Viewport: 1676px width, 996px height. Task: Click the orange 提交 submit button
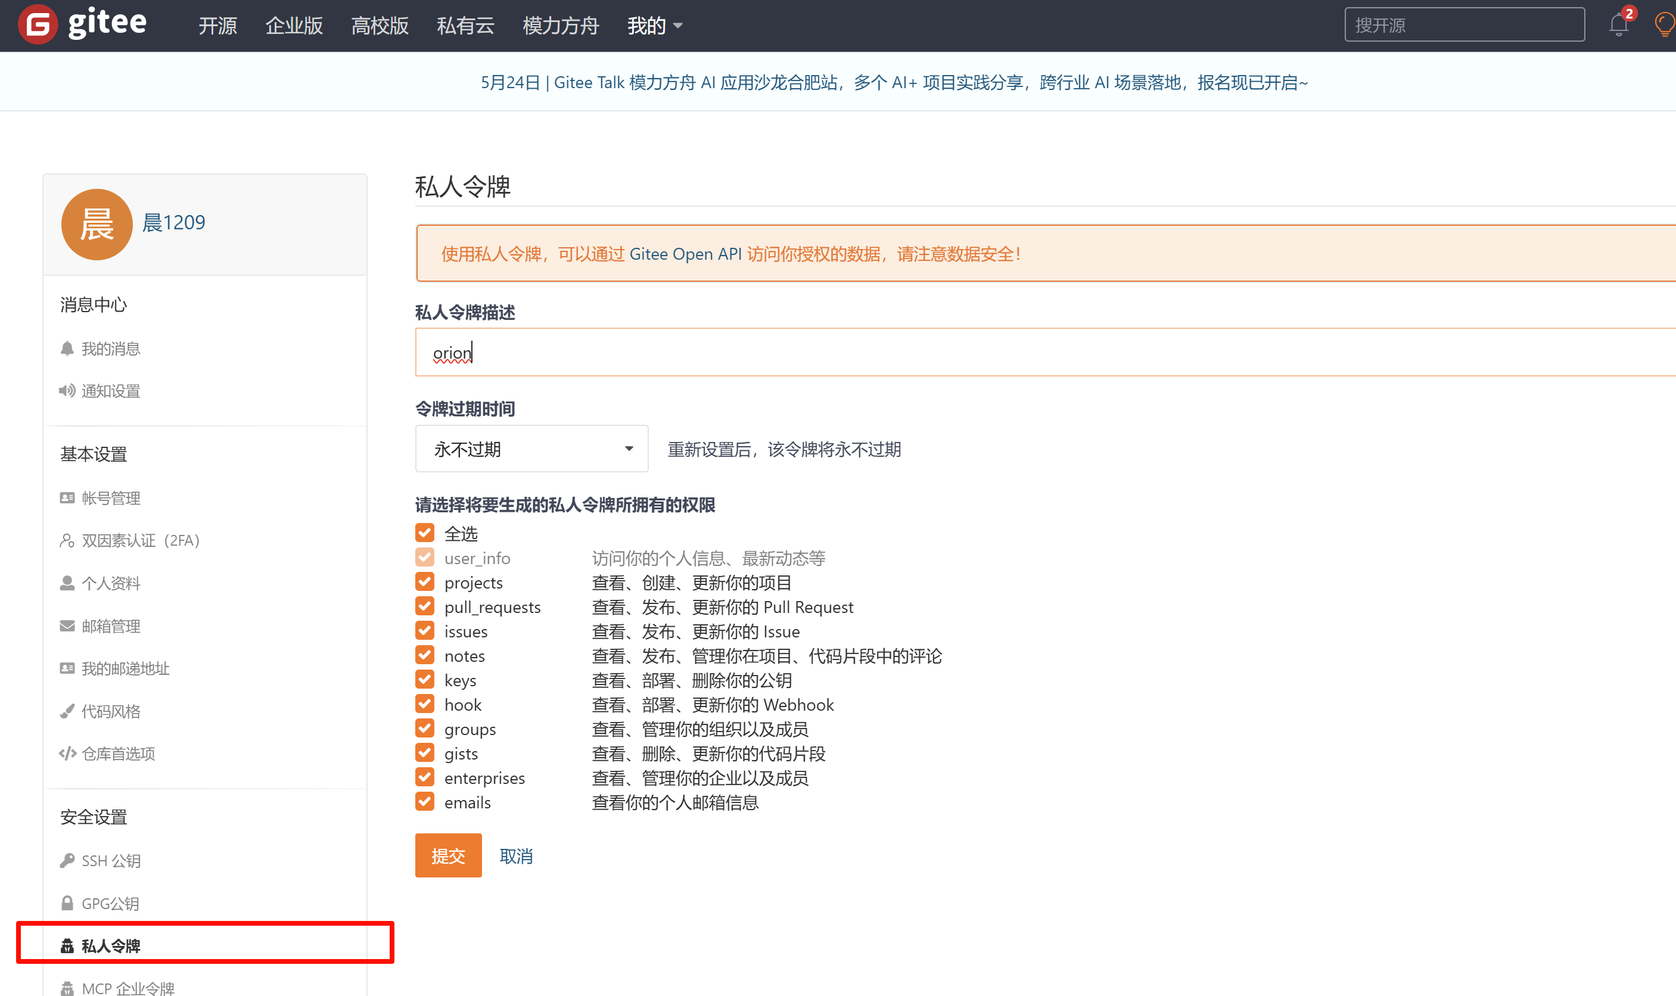pos(447,856)
